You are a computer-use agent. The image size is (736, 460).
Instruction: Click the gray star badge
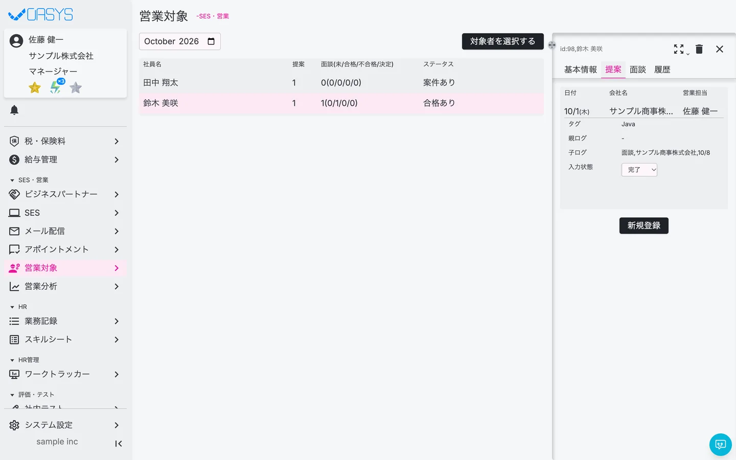[76, 87]
